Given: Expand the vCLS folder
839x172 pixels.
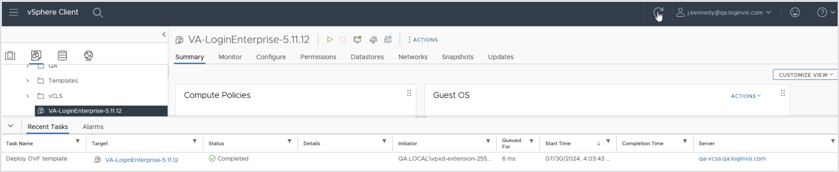Looking at the screenshot, I should click(x=28, y=96).
